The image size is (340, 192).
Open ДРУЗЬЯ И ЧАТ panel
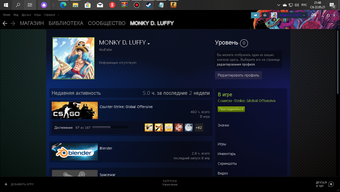coord(325,184)
